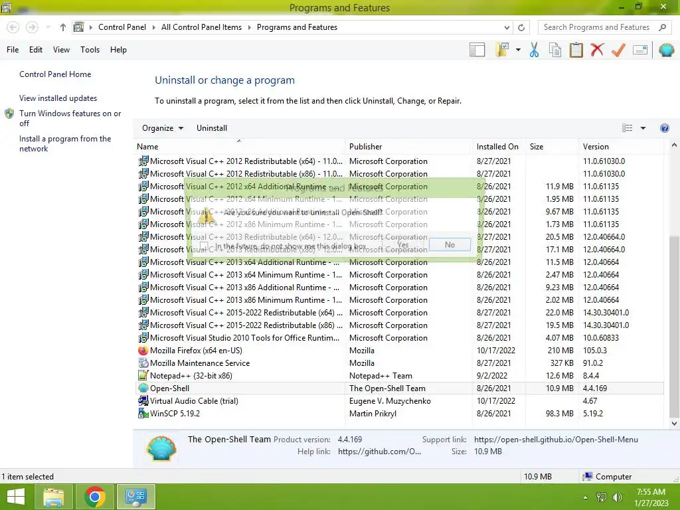
Task: Click the Cut scissors icon in toolbar
Action: tap(534, 50)
